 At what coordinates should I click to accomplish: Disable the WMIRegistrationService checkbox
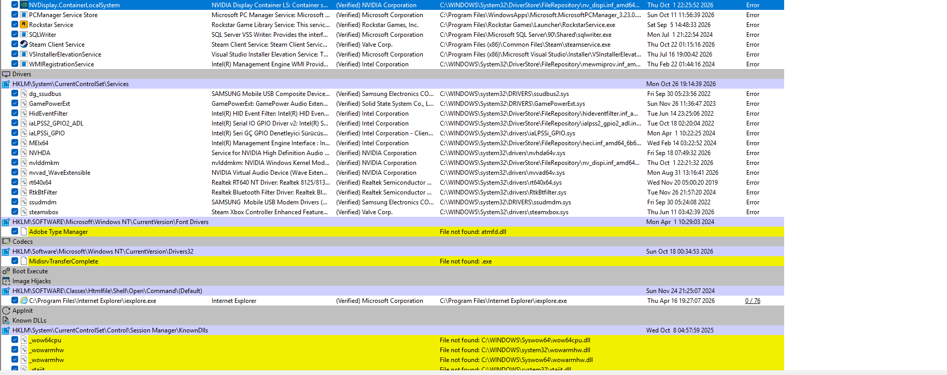[x=15, y=64]
